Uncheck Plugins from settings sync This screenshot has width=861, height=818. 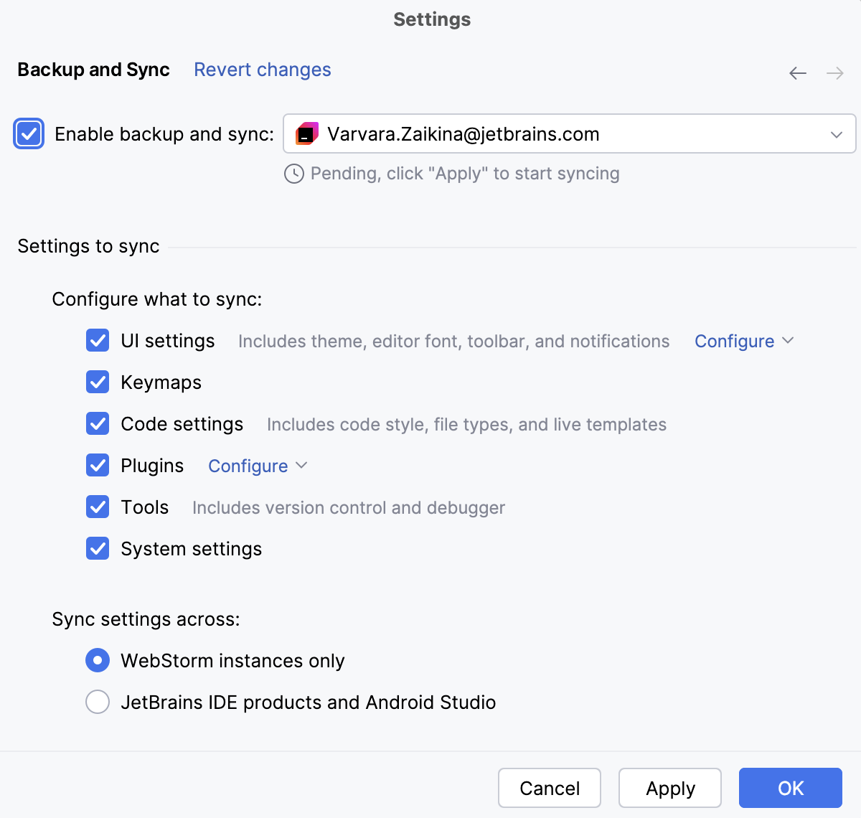pyautogui.click(x=98, y=465)
